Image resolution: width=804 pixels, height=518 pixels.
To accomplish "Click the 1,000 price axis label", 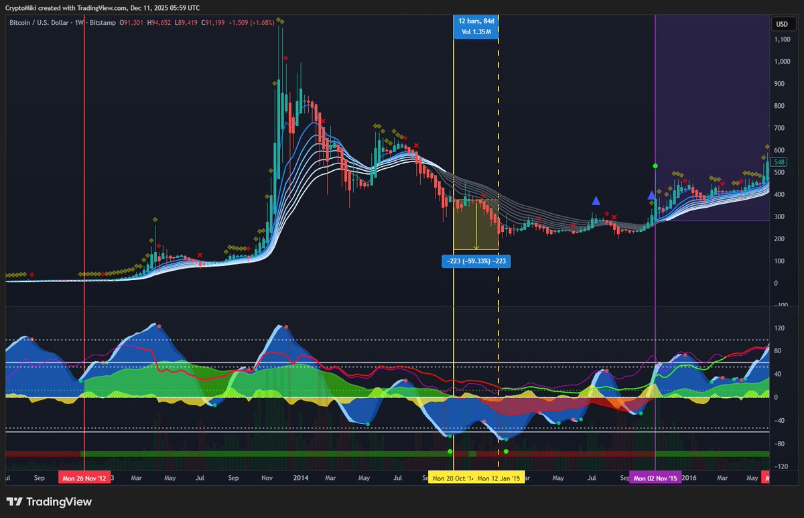I will coord(781,62).
